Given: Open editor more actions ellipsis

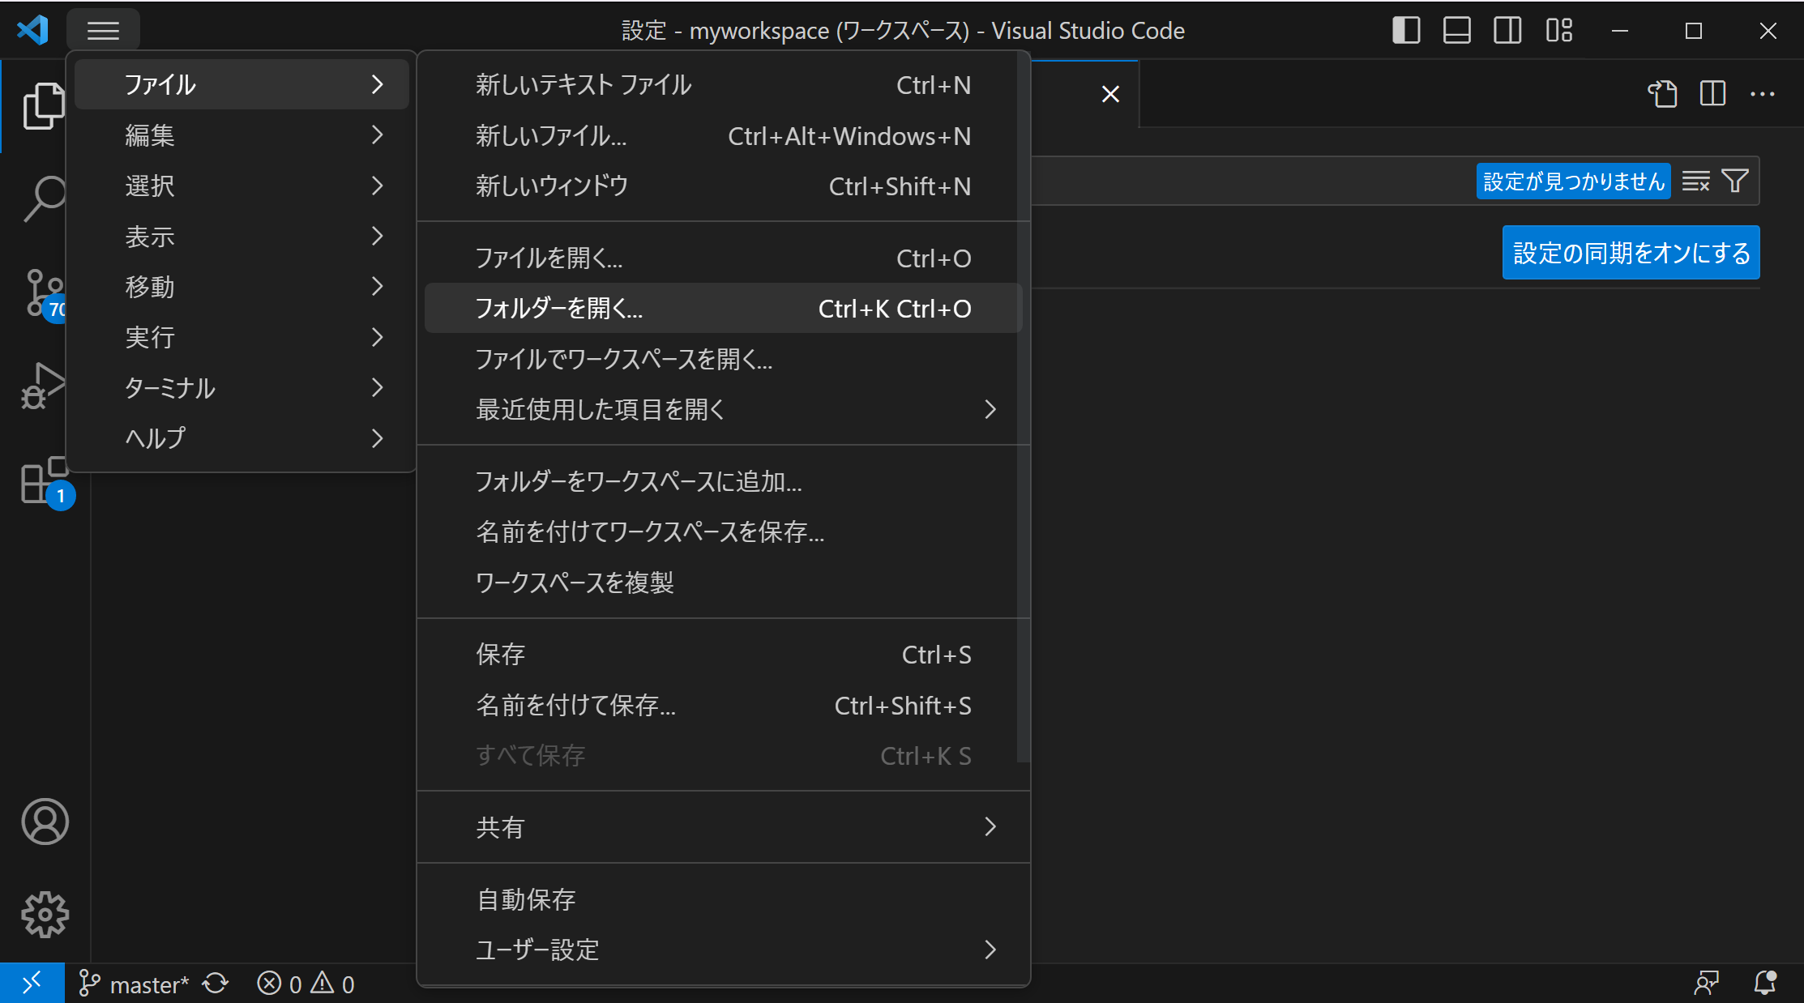Looking at the screenshot, I should point(1763,94).
